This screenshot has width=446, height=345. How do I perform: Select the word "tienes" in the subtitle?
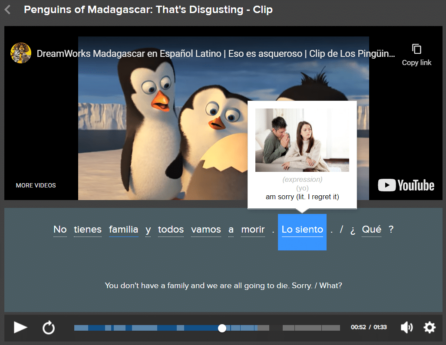(88, 230)
